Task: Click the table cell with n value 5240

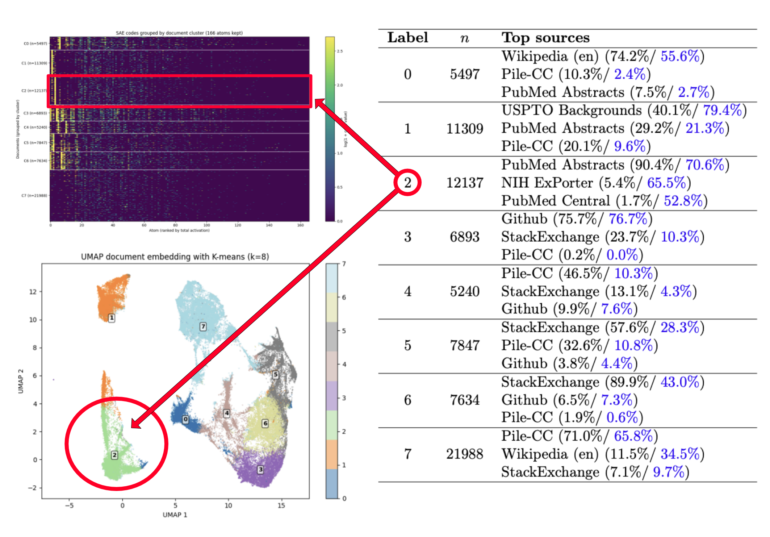Action: pos(465,291)
